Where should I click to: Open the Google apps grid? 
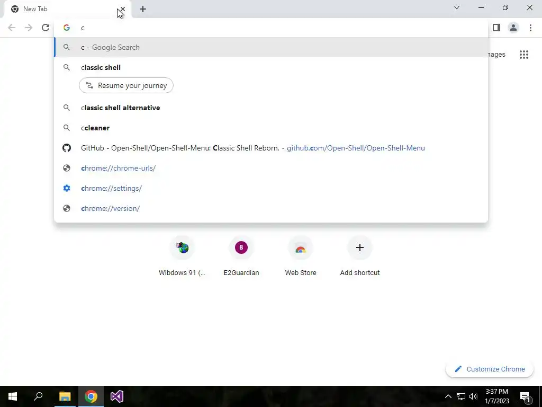524,55
